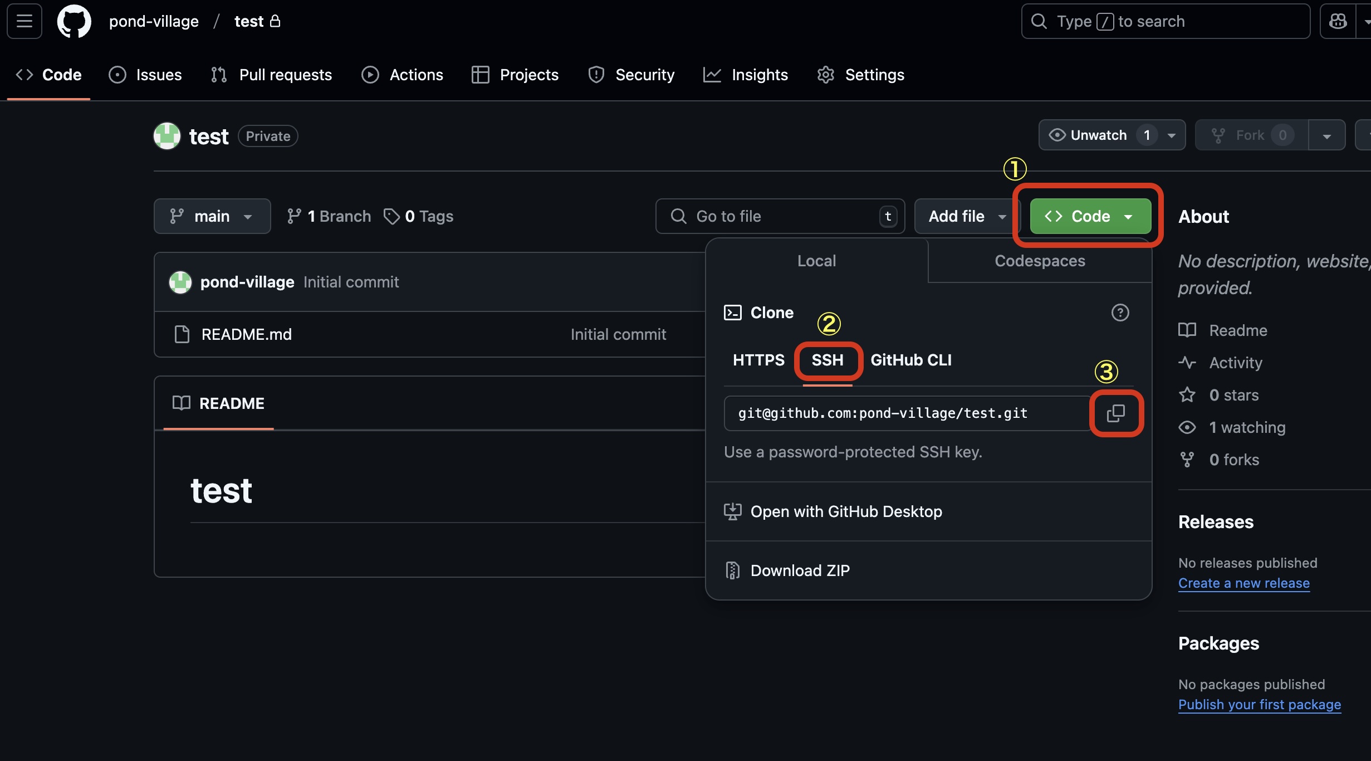Switch to the Codespaces tab
Viewport: 1371px width, 761px height.
1040,261
